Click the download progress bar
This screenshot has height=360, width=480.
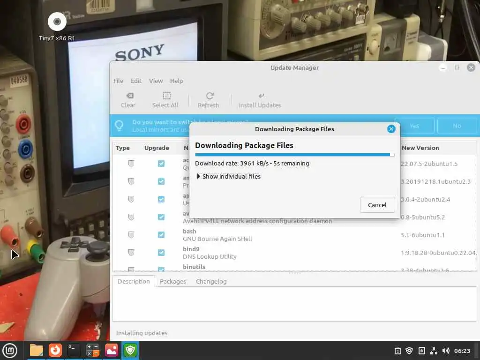click(294, 155)
